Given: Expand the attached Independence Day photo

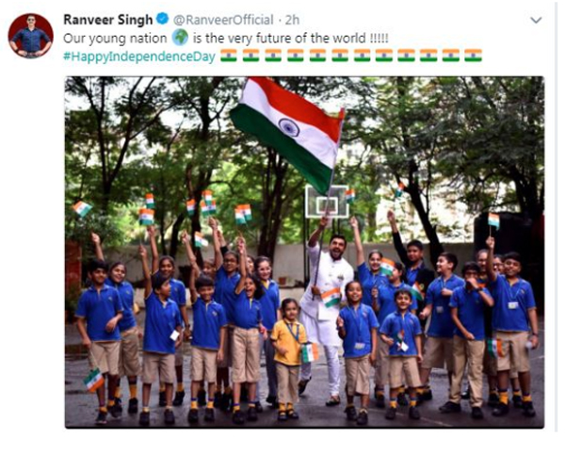Looking at the screenshot, I should pyautogui.click(x=304, y=252).
